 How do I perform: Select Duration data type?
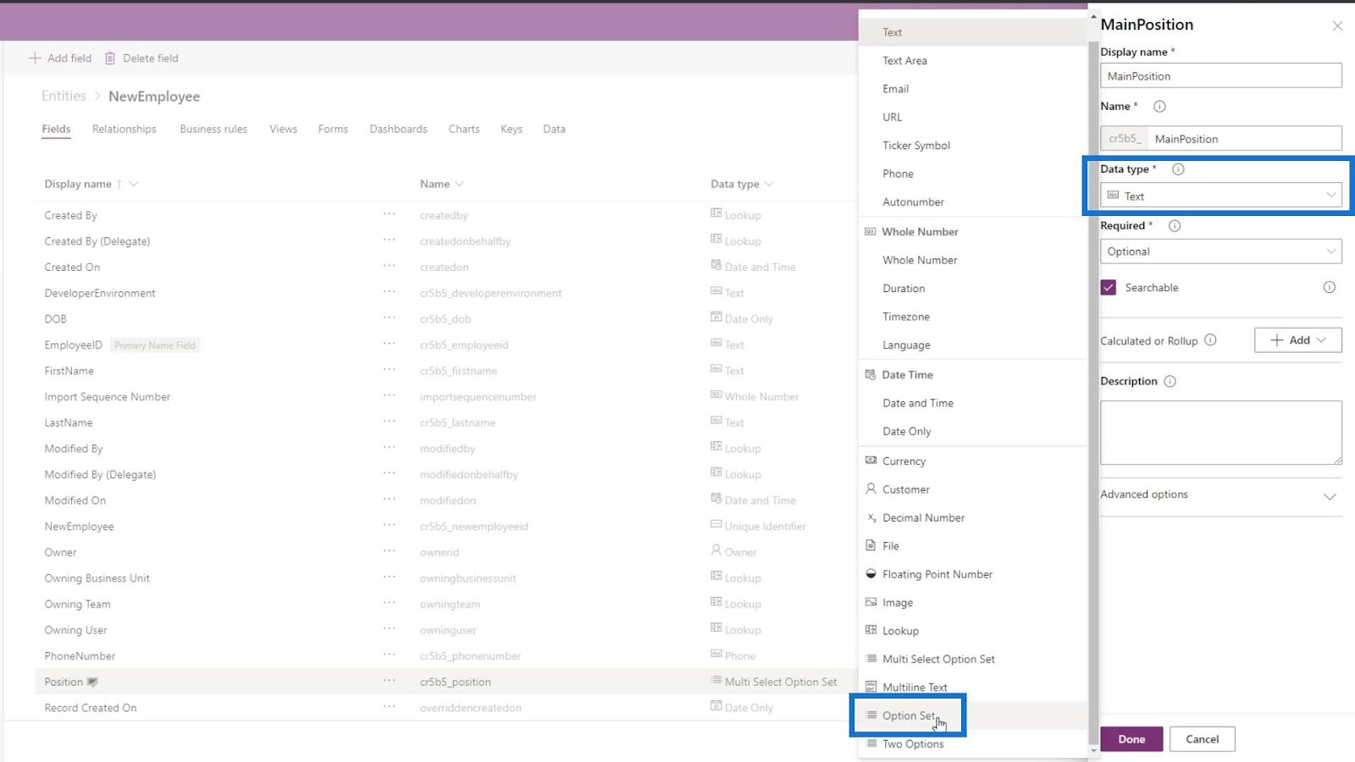[972, 289]
